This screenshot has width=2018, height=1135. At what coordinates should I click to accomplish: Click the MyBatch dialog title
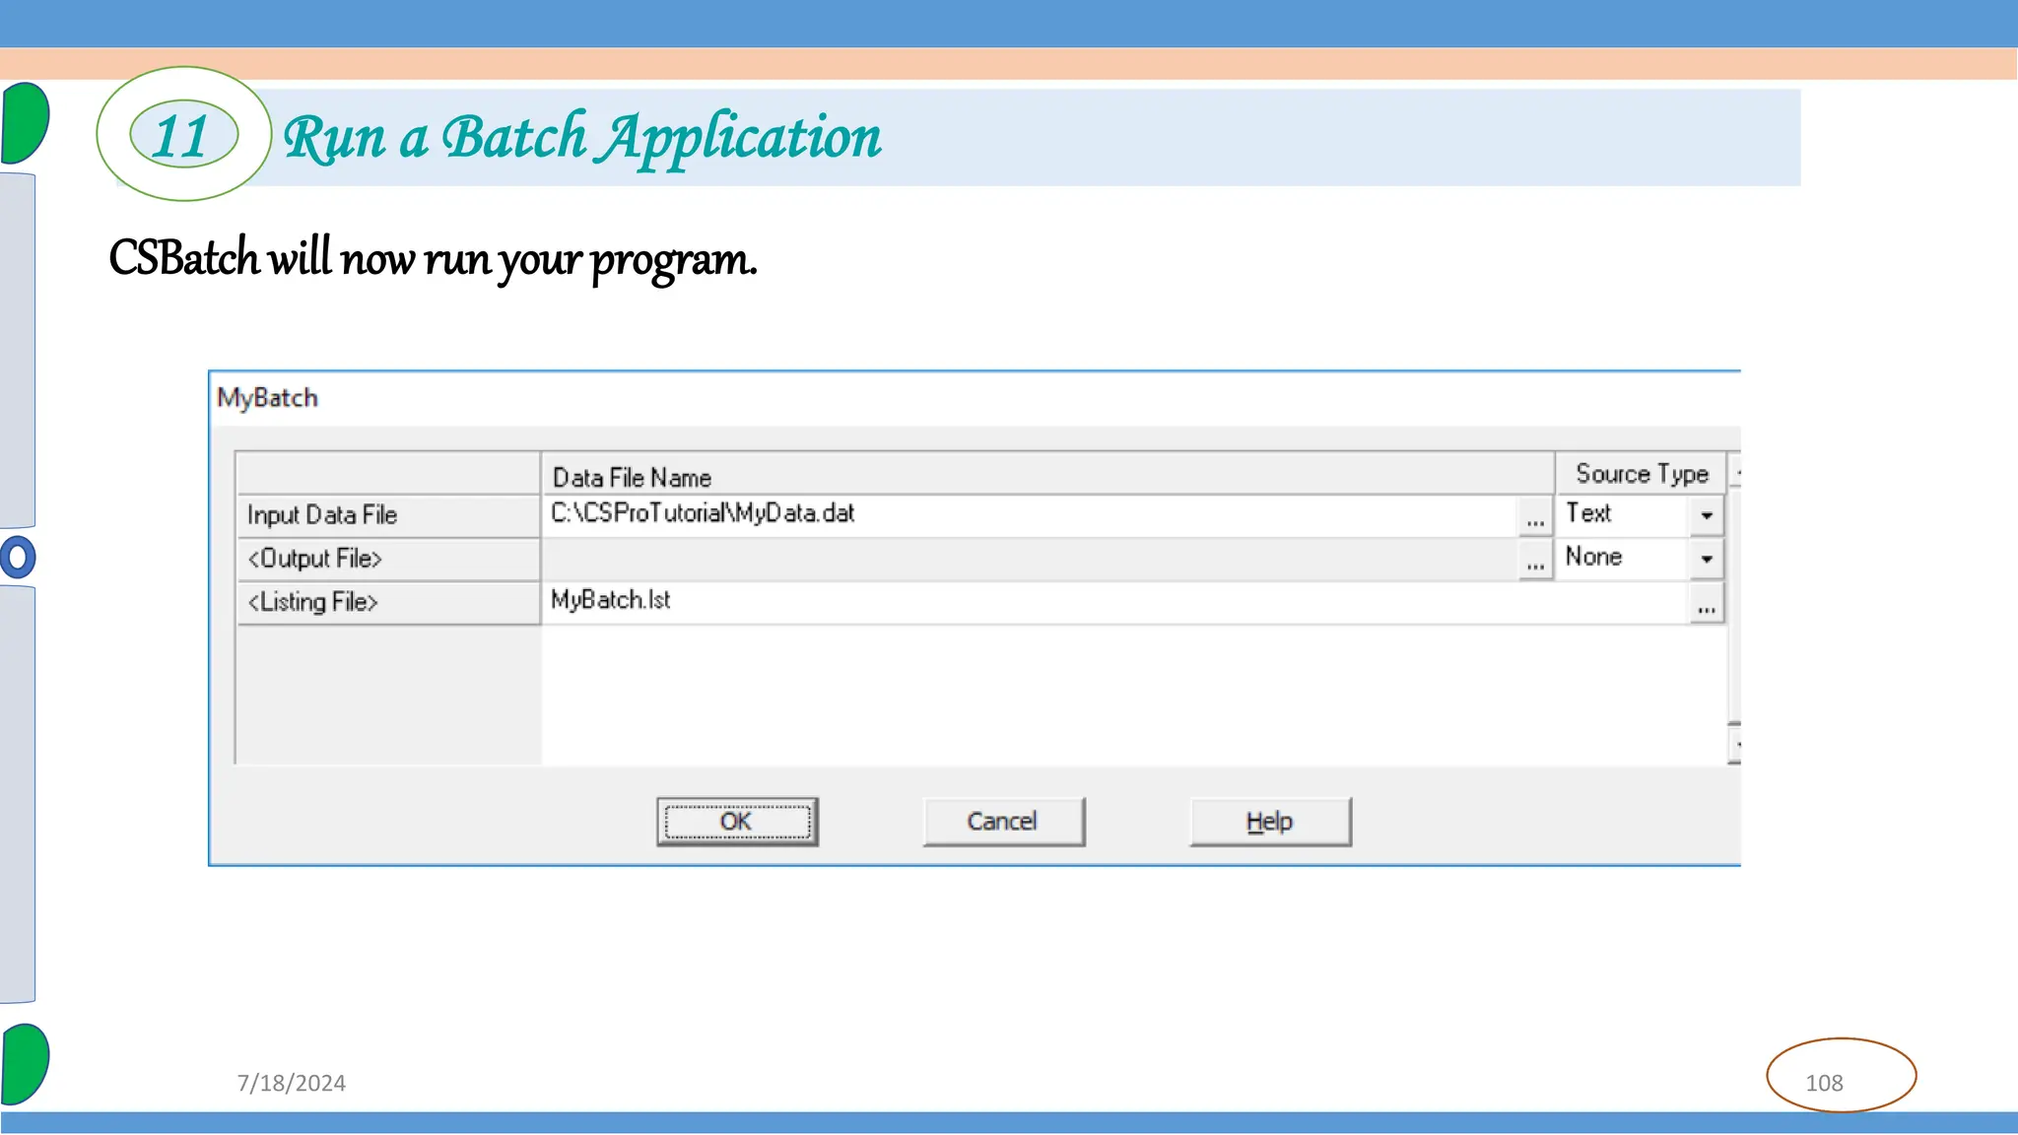click(268, 398)
